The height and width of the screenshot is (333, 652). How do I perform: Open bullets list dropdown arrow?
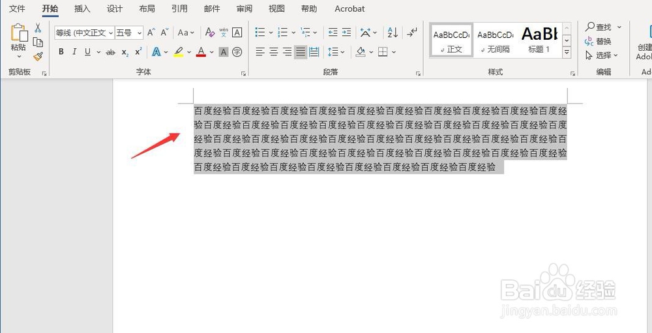[271, 33]
